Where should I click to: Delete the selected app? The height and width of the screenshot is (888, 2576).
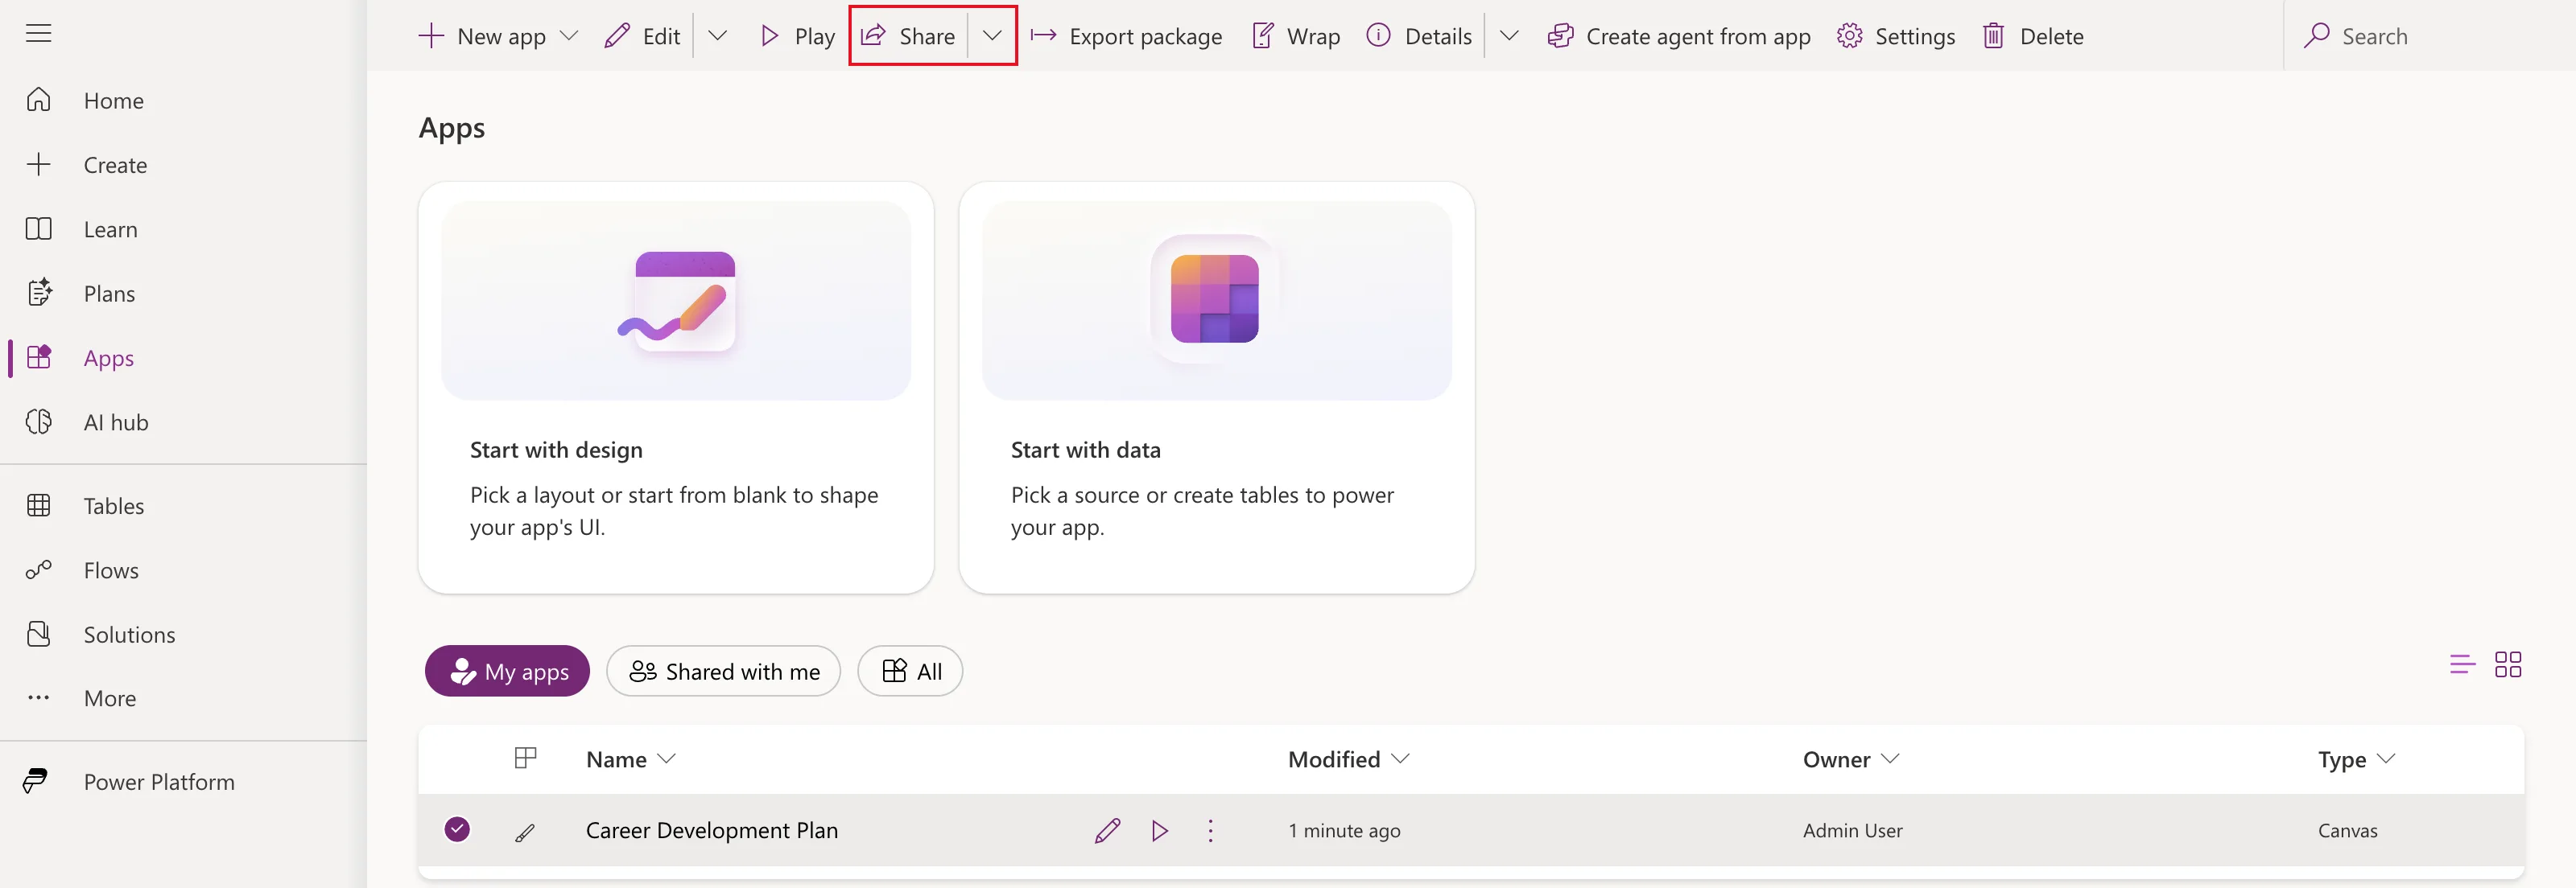click(2034, 36)
